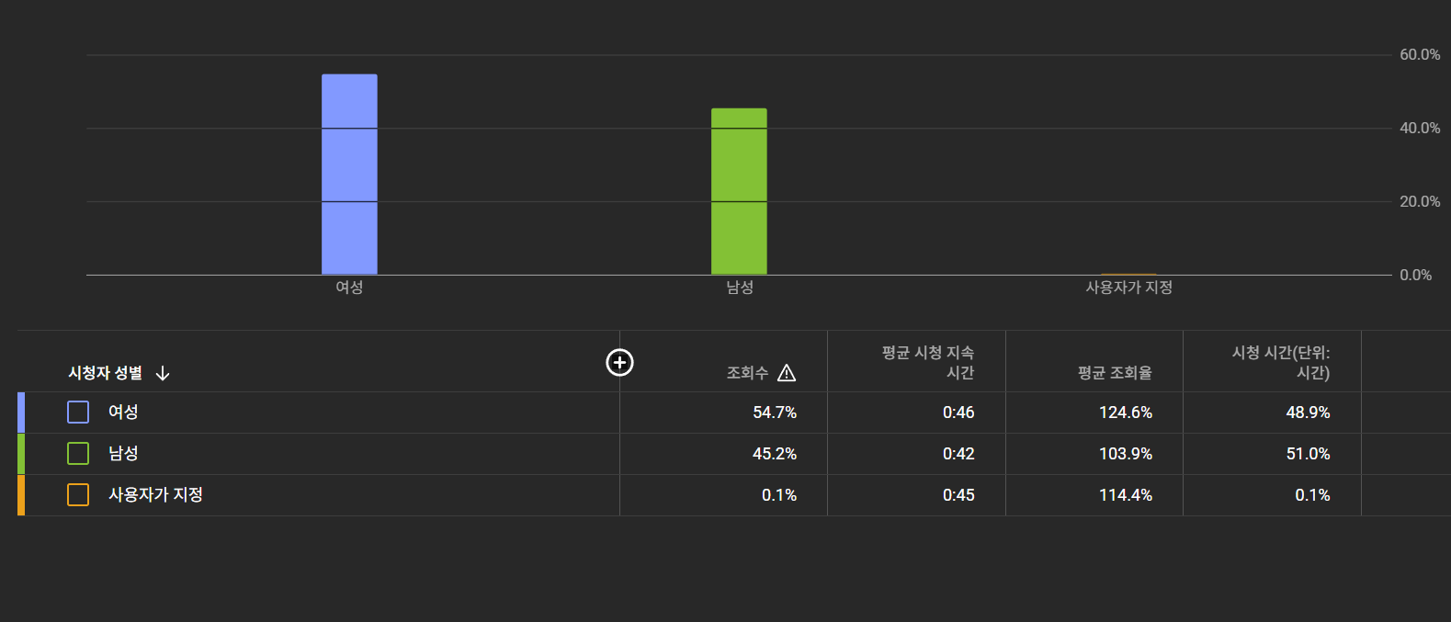1451x622 pixels.
Task: Click the green color strip for 남성 row
Action: click(21, 454)
